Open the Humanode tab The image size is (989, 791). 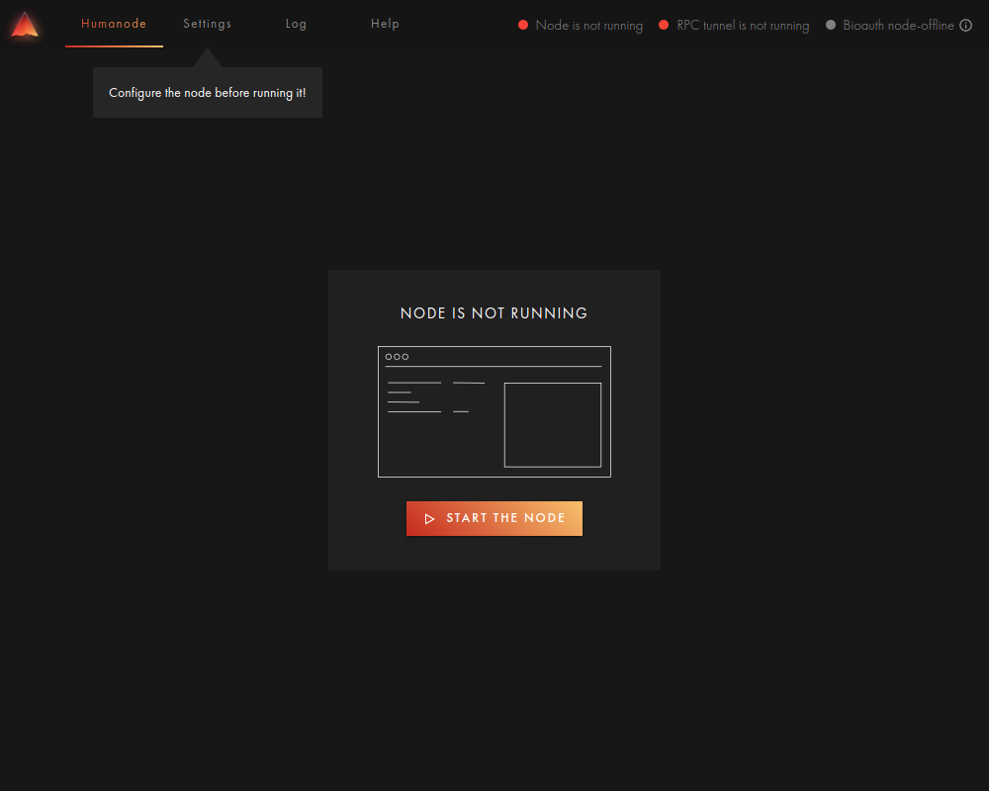(x=114, y=24)
